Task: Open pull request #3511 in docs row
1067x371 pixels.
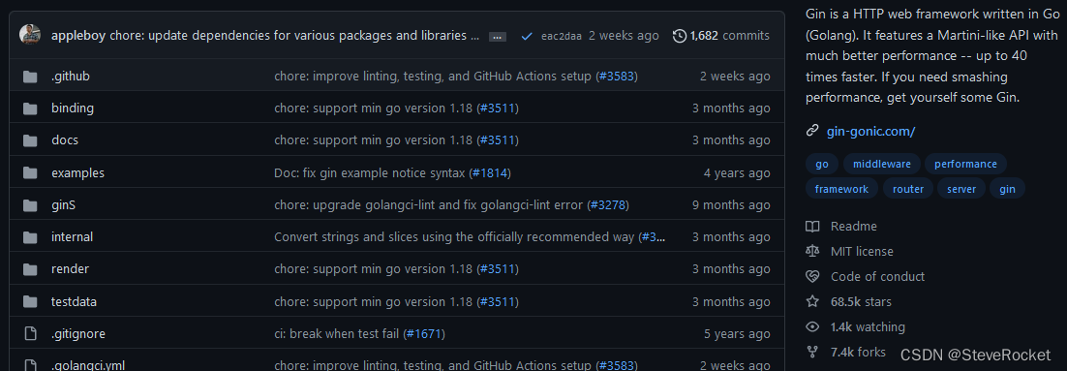Action: coord(498,140)
